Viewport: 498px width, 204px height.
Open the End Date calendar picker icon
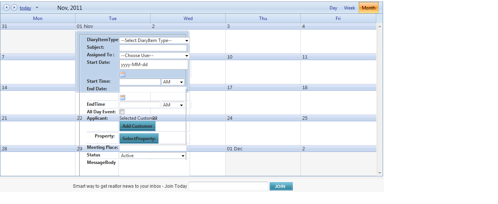pyautogui.click(x=123, y=97)
